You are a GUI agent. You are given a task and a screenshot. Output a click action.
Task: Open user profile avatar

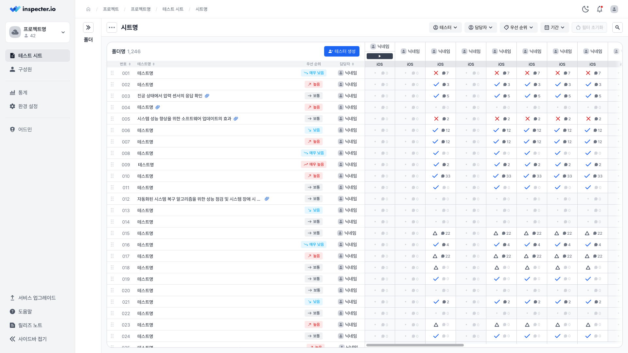coord(614,9)
